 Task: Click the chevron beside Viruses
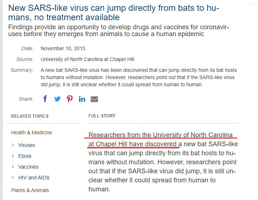pyautogui.click(x=13, y=145)
